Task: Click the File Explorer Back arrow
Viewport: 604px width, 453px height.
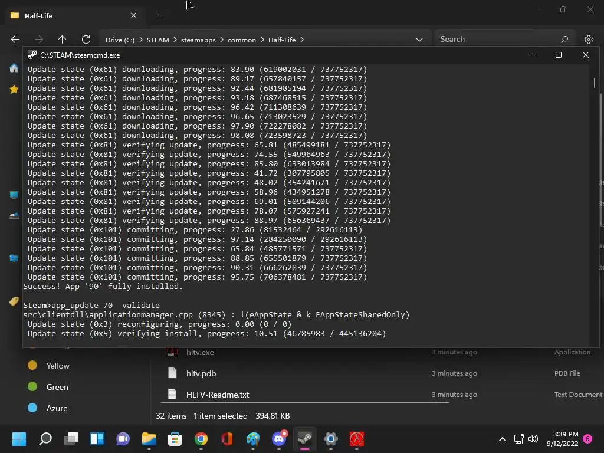Action: pos(15,40)
